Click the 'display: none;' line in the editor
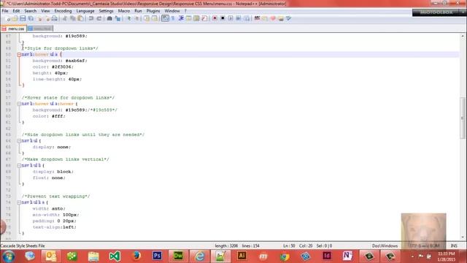 52,147
